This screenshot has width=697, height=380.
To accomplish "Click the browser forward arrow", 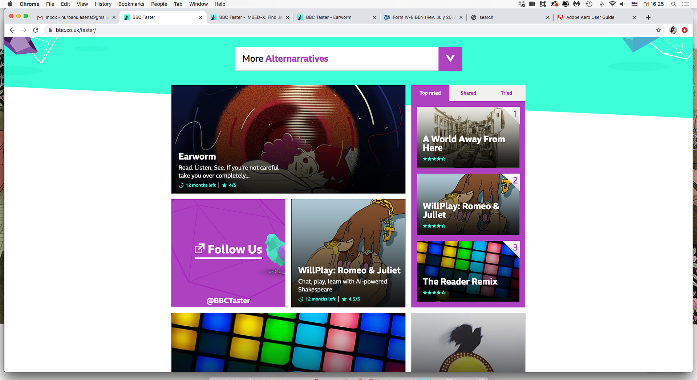I will 24,30.
